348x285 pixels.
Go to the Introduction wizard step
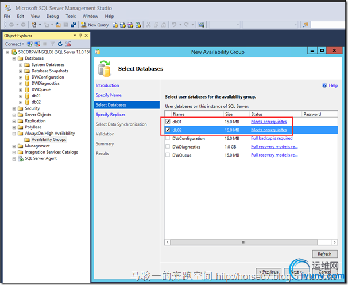pyautogui.click(x=107, y=85)
